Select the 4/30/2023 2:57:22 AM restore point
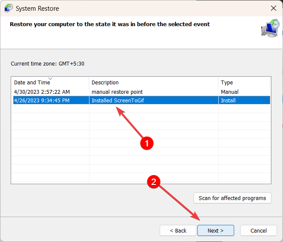 tap(141, 92)
